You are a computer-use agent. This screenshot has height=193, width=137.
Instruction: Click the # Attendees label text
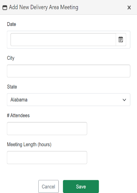coord(18,116)
